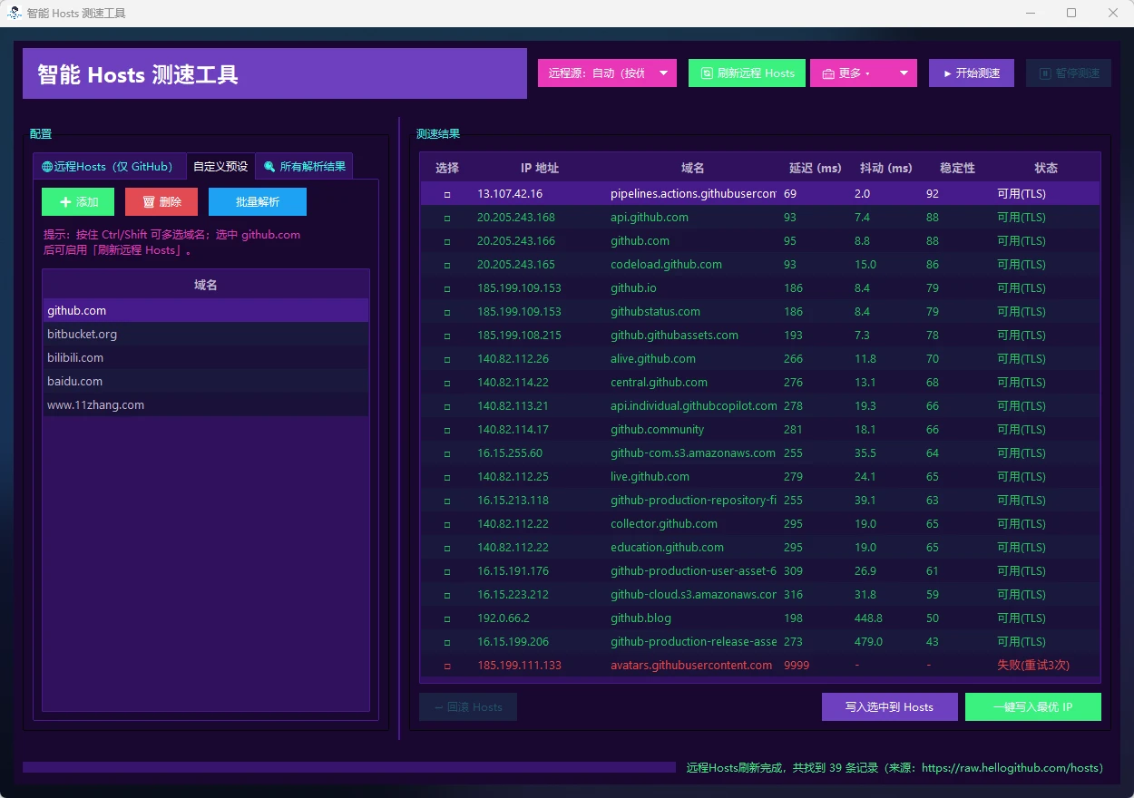Click education.github.com domain cell

coord(667,548)
